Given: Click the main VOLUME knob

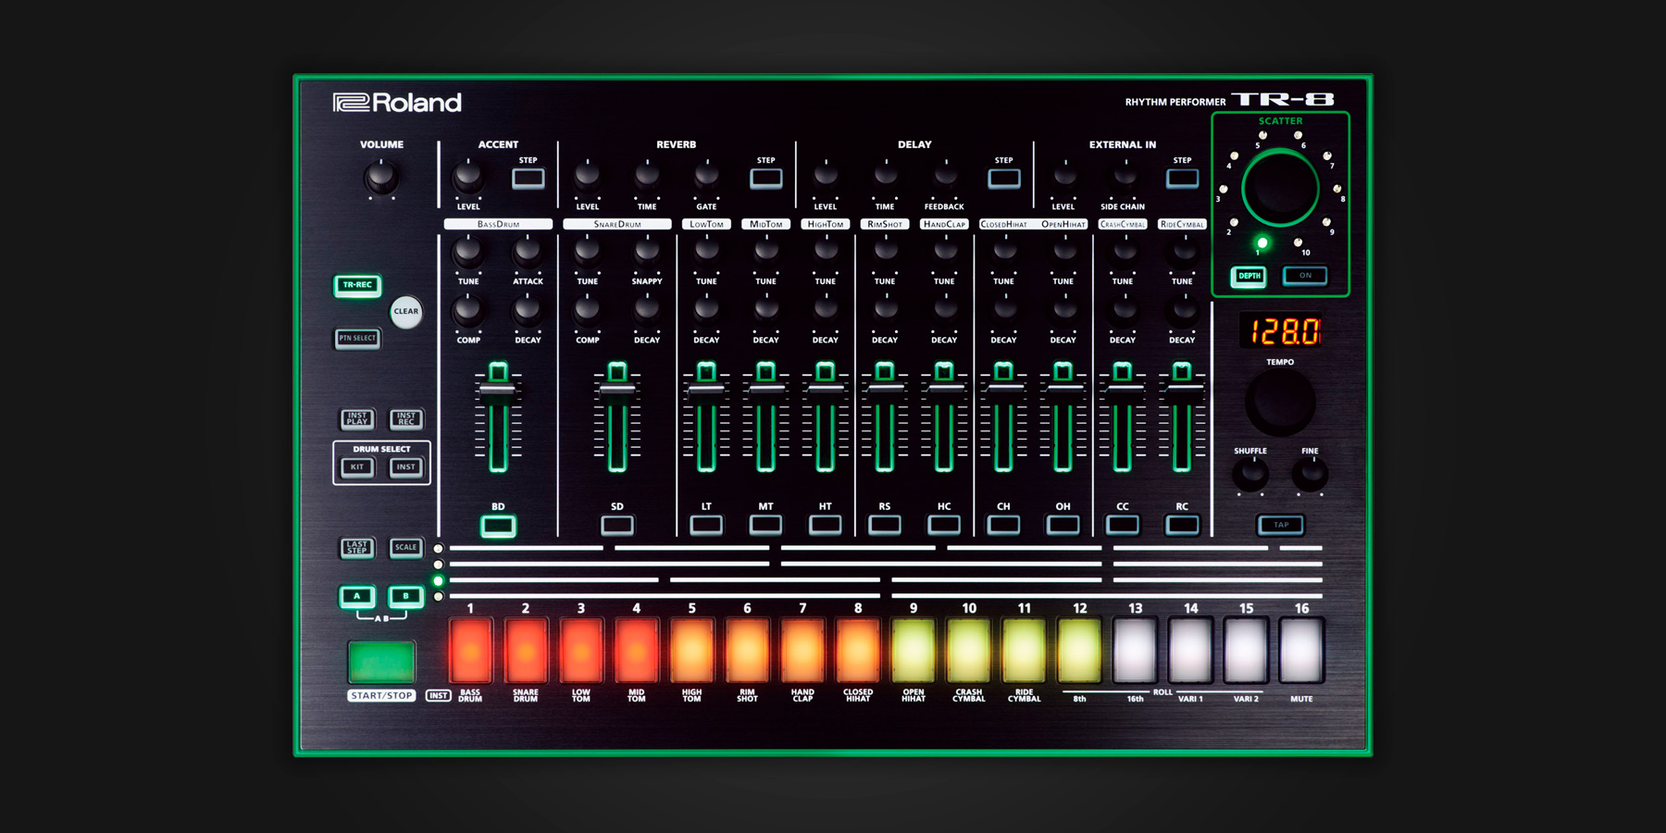Looking at the screenshot, I should 381,176.
